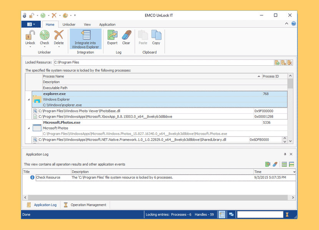This screenshot has height=230, width=319.
Task: Select the Microsoft.Photos.exe process entry
Action: [x=159, y=128]
